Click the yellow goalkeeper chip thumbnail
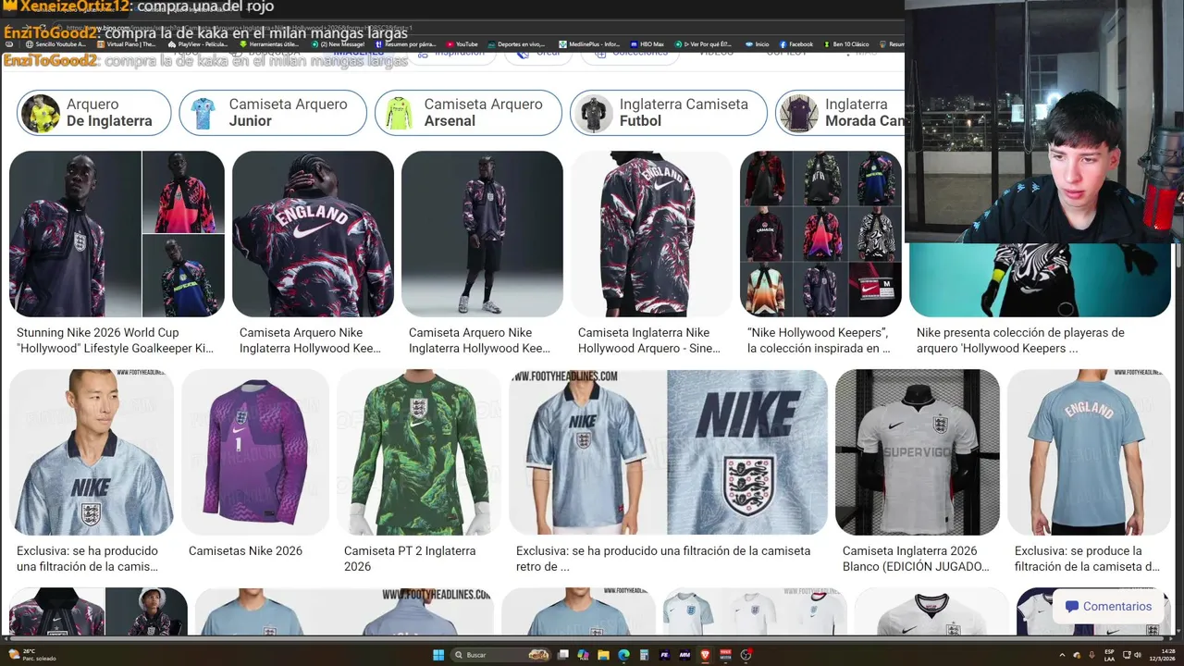Viewport: 1184px width, 666px height. 41,113
